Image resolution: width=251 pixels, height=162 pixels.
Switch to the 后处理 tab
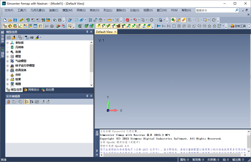(48, 90)
